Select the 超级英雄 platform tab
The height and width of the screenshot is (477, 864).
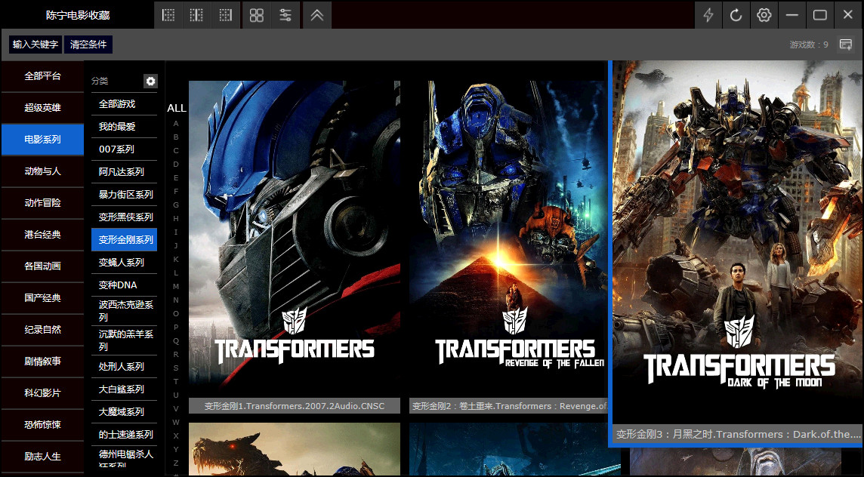point(42,108)
